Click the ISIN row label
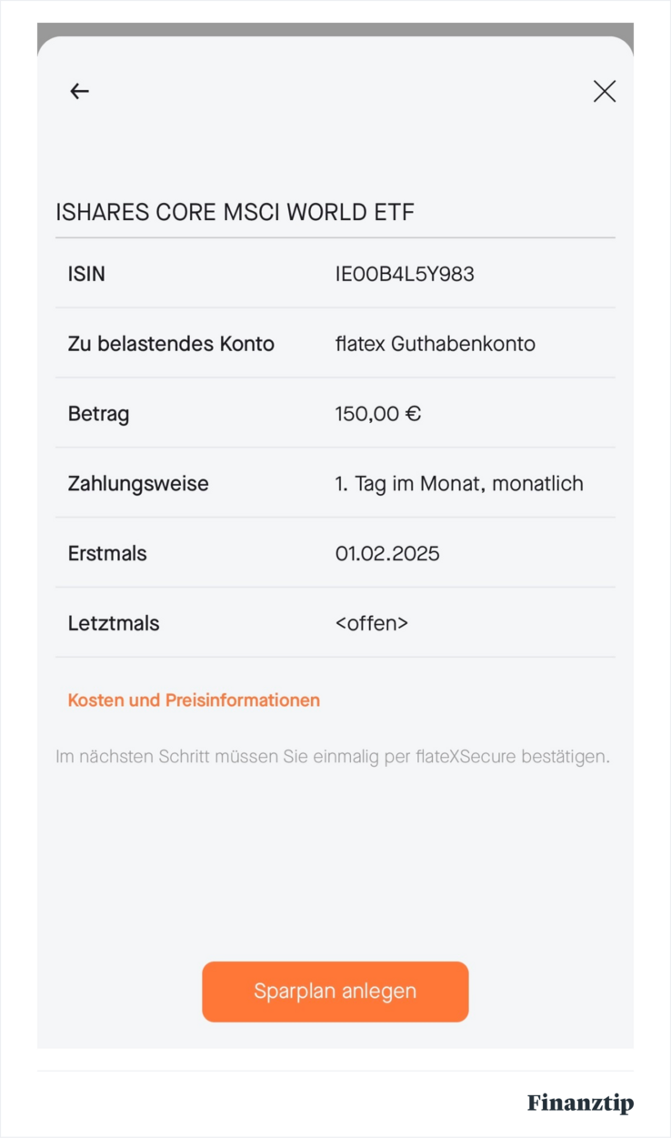The height and width of the screenshot is (1138, 671). tap(86, 274)
